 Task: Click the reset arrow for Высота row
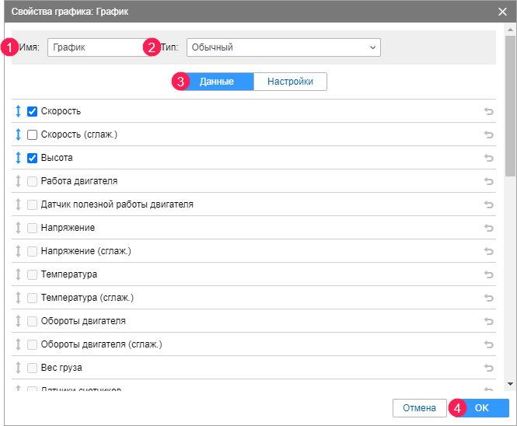pos(488,159)
